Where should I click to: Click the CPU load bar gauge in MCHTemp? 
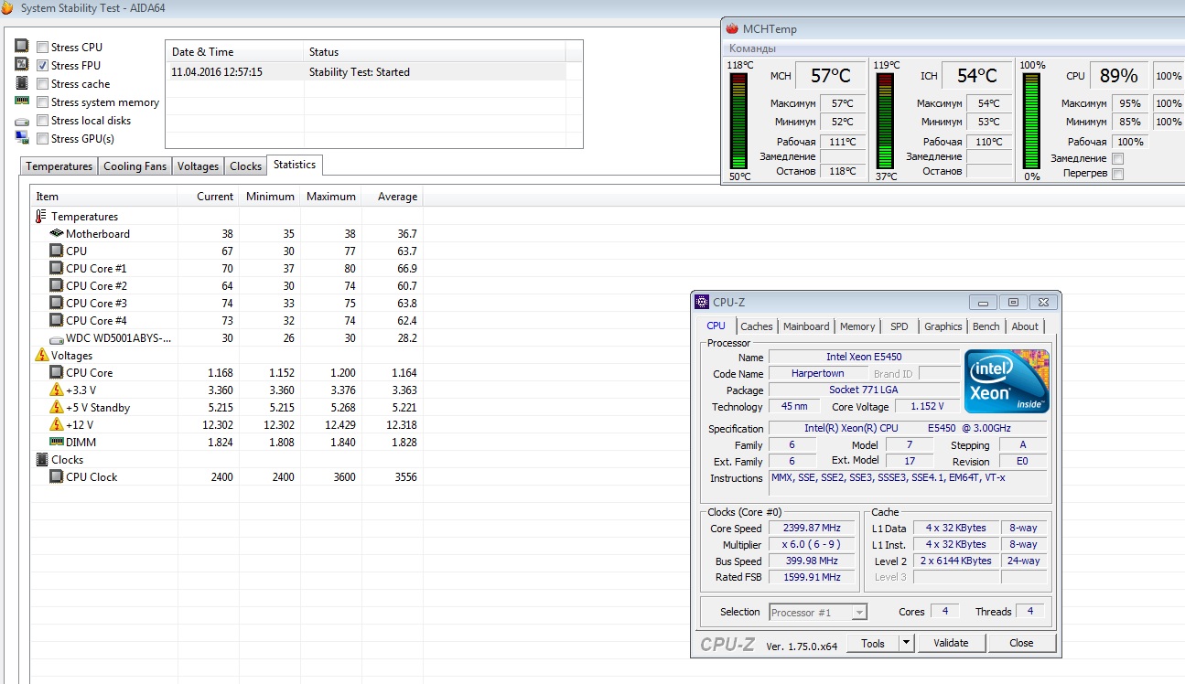pos(1032,121)
